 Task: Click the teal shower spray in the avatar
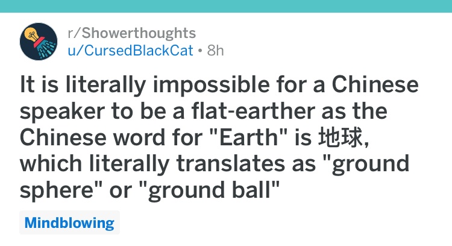coord(46,48)
